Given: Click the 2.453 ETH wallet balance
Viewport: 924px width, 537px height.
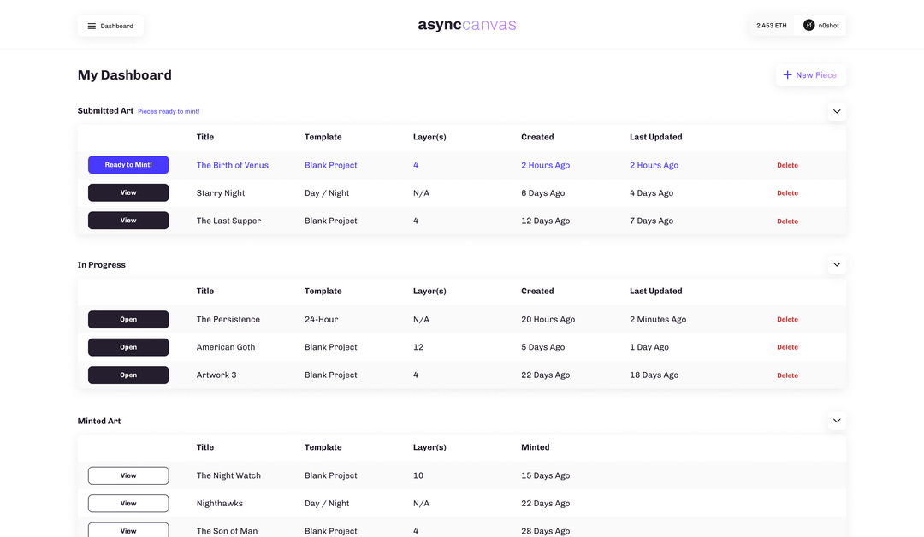Looking at the screenshot, I should pyautogui.click(x=770, y=25).
